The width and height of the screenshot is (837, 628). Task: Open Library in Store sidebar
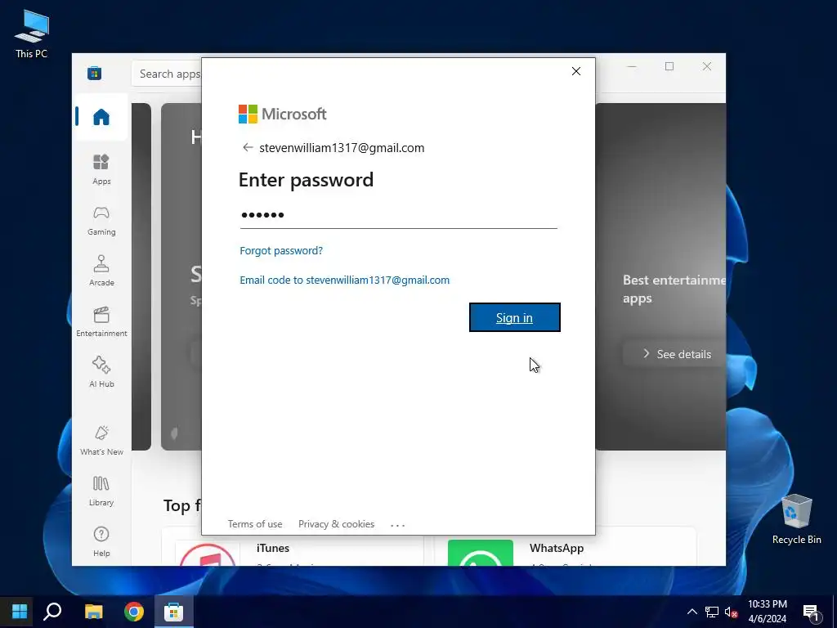pyautogui.click(x=101, y=491)
